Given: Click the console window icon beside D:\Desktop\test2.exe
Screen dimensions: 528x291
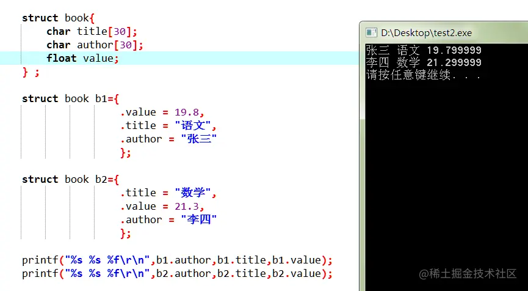Looking at the screenshot, I should pos(371,33).
